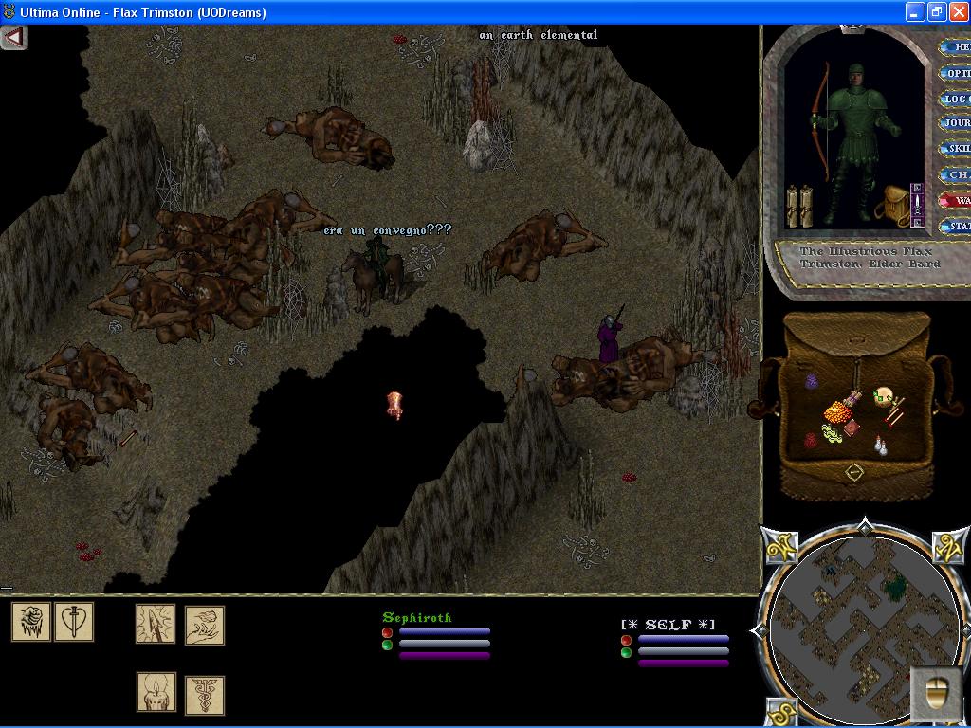The image size is (971, 728).
Task: Click the SELF red status orb
Action: point(626,640)
